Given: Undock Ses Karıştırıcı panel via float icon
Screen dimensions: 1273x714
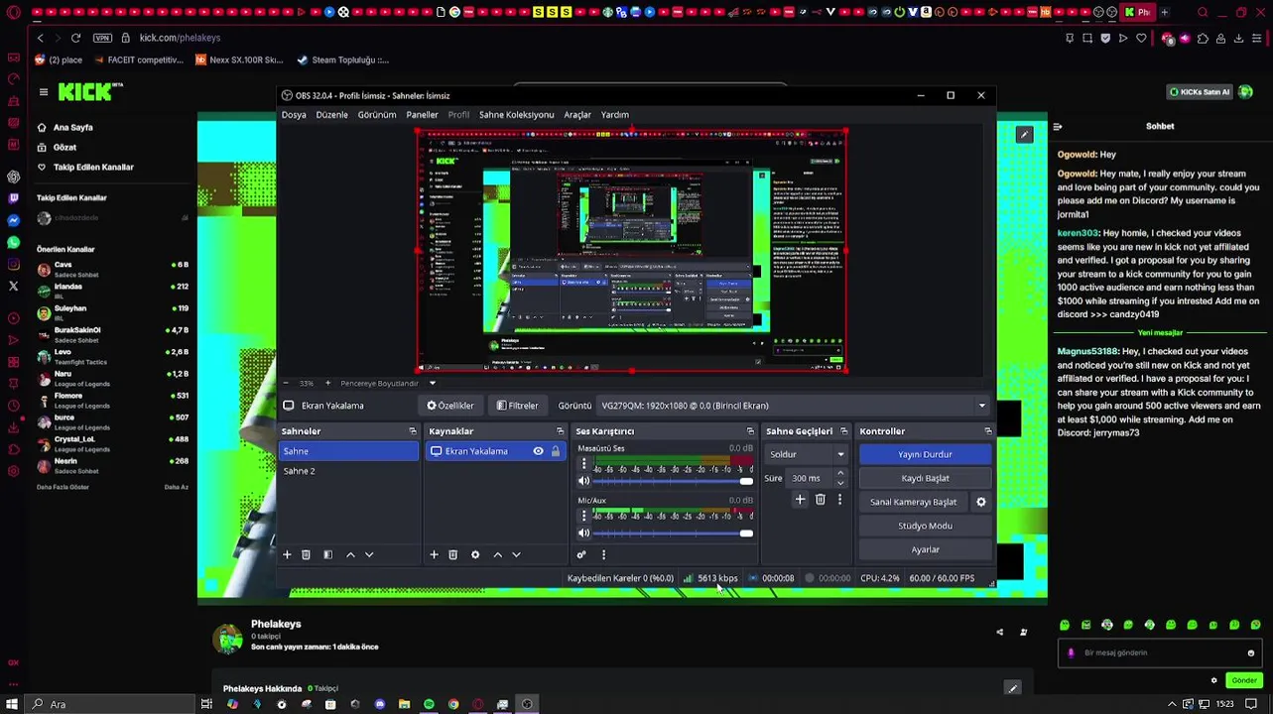Looking at the screenshot, I should click(750, 431).
